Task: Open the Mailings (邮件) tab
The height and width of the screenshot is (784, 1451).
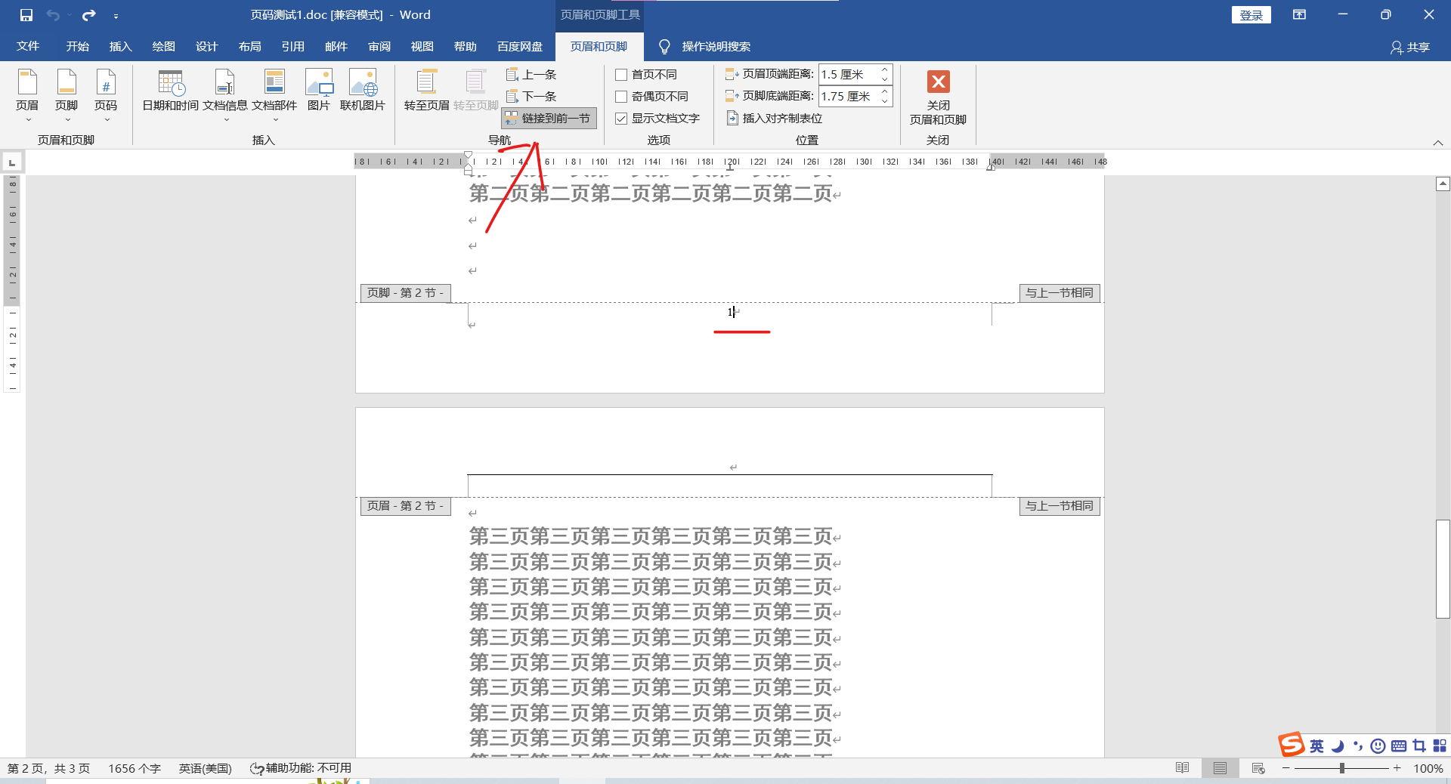Action: click(x=336, y=47)
